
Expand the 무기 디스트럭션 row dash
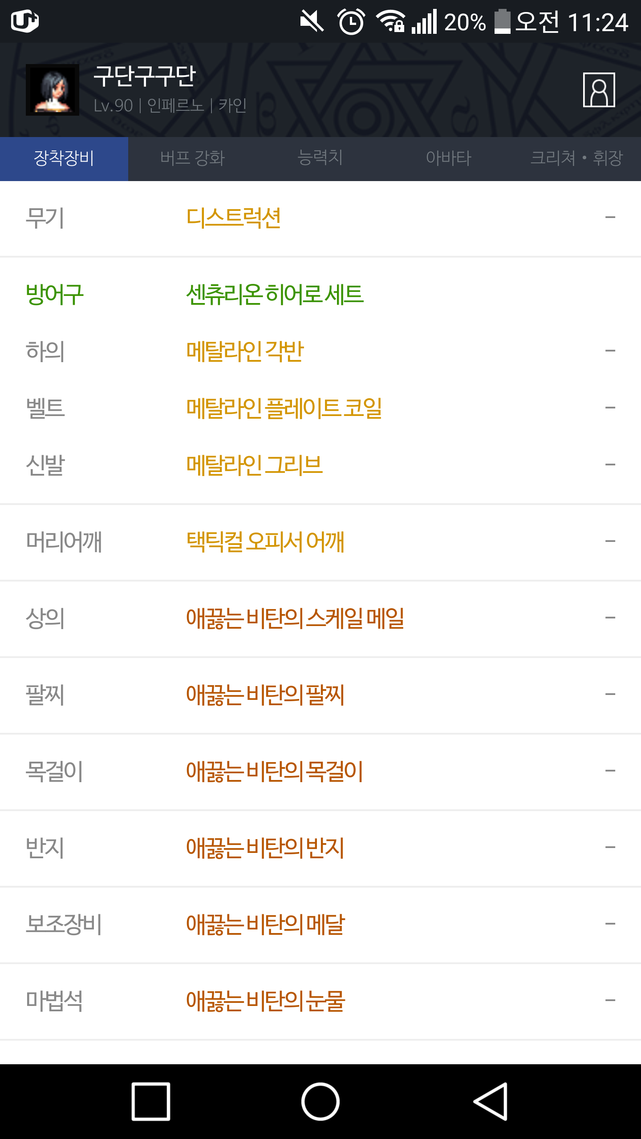[x=610, y=218]
